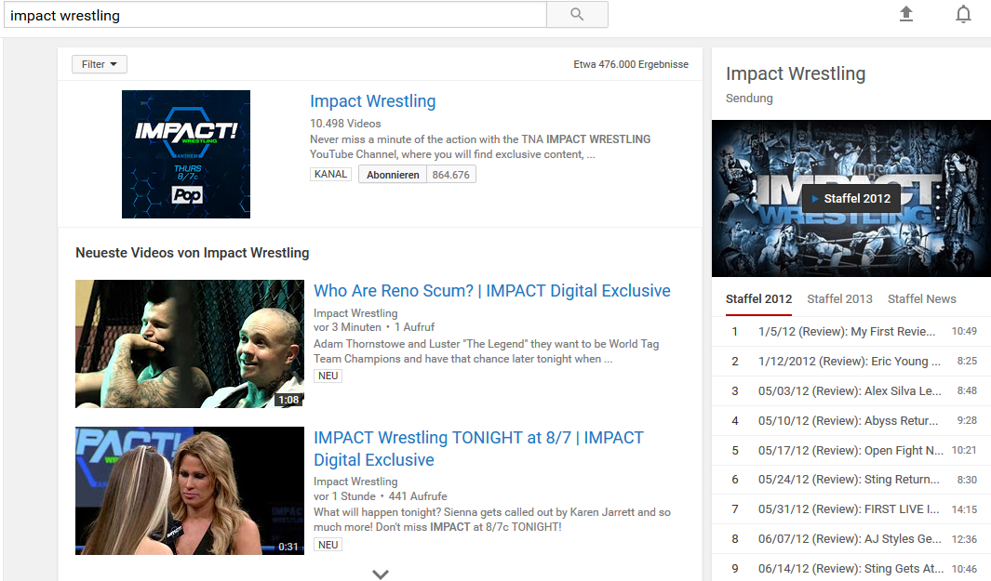Play the Staffel 2012 show banner

coord(850,198)
